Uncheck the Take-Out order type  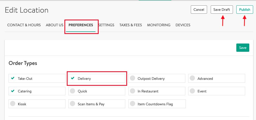pyautogui.click(x=13, y=78)
